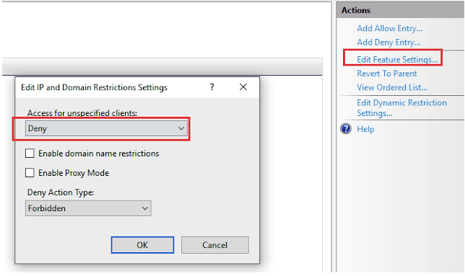Confirm settings with the OK button
This screenshot has height=276, width=465.
coord(142,245)
